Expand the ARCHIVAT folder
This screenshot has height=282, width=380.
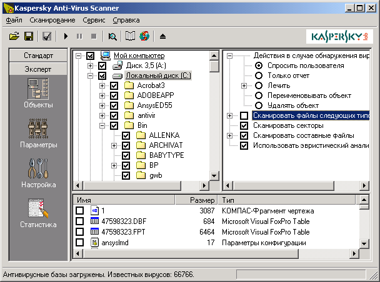pyautogui.click(x=114, y=145)
